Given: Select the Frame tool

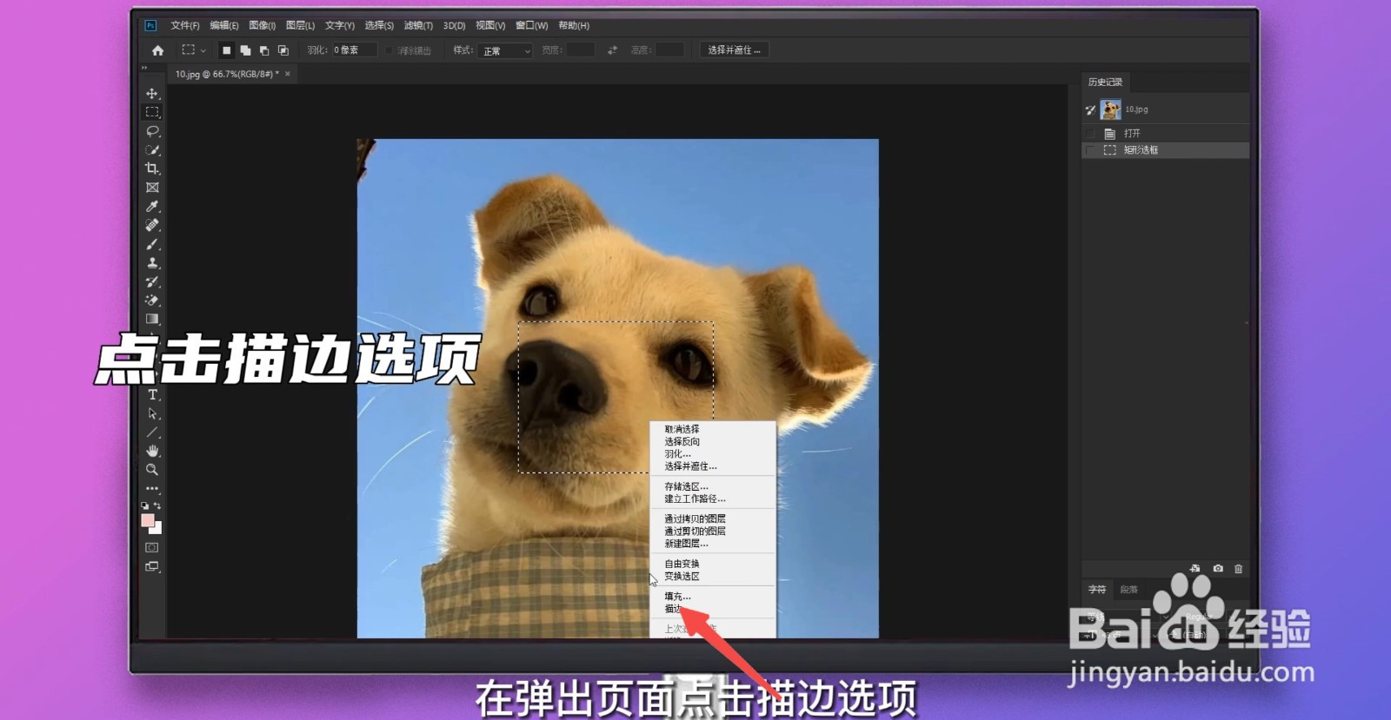Looking at the screenshot, I should pos(152,188).
